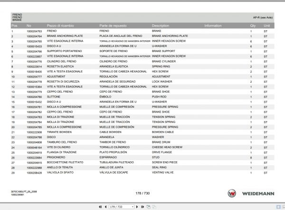Viewport: 285px width, 210px height.
Task: Click 'CHEESE HEAD SCREW' description
Action: point(167,147)
